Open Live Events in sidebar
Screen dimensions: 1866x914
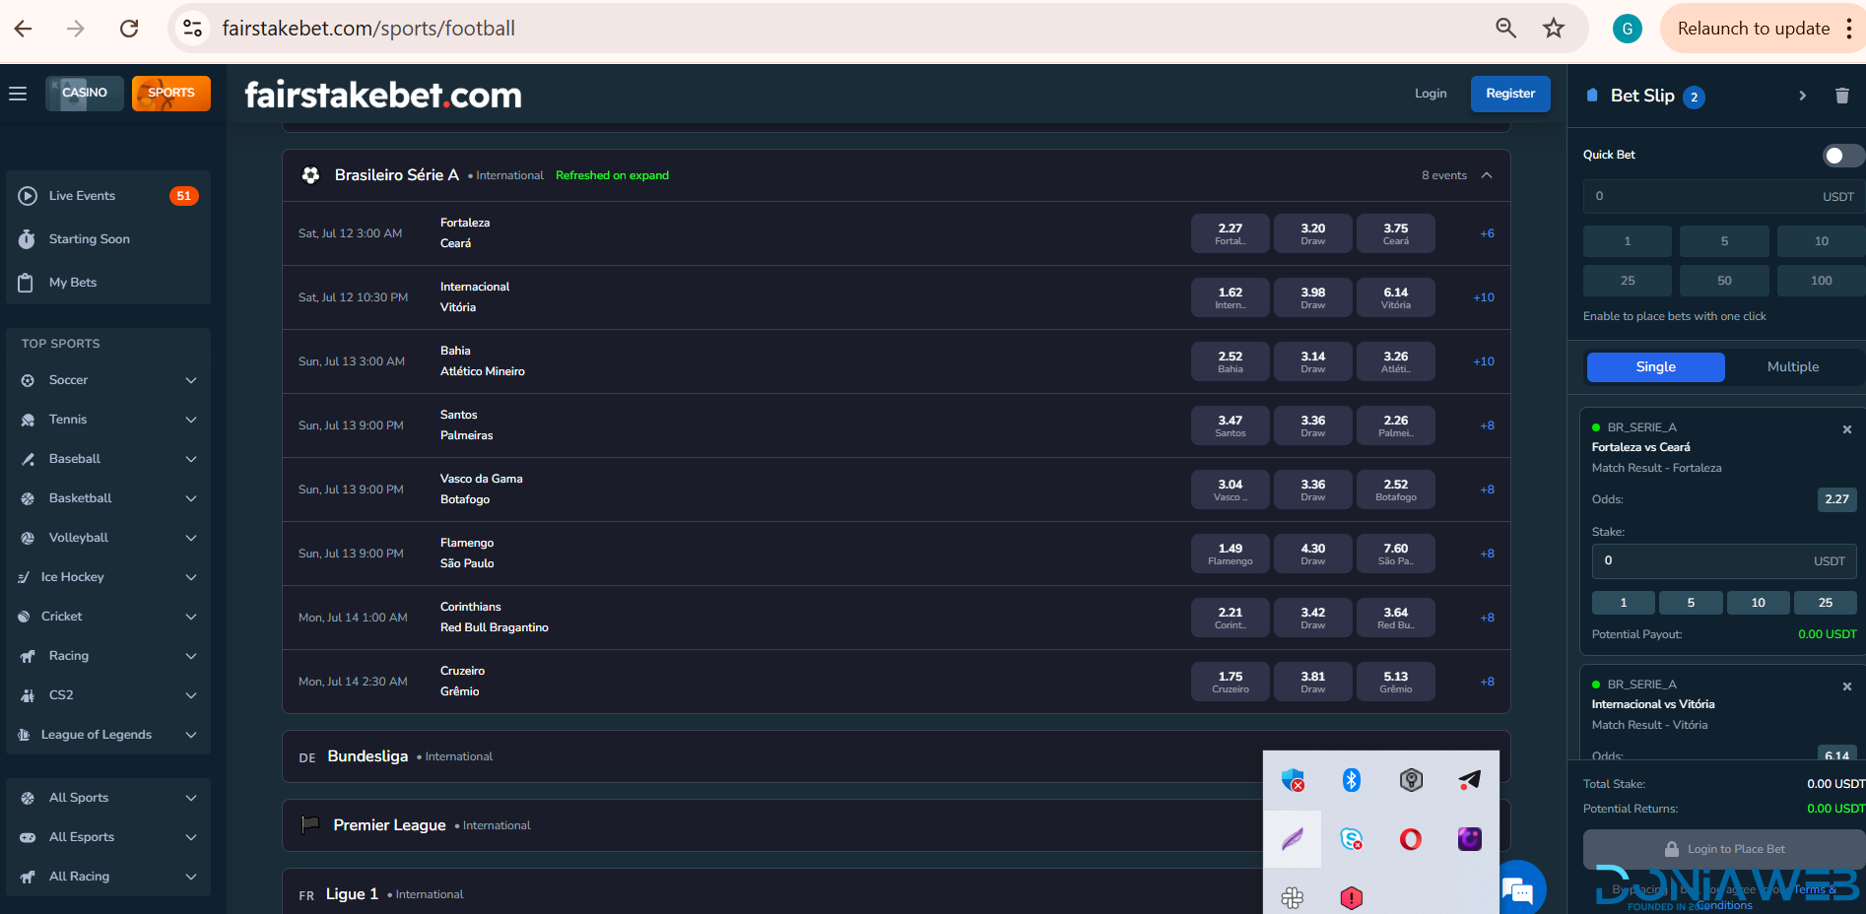coord(108,196)
